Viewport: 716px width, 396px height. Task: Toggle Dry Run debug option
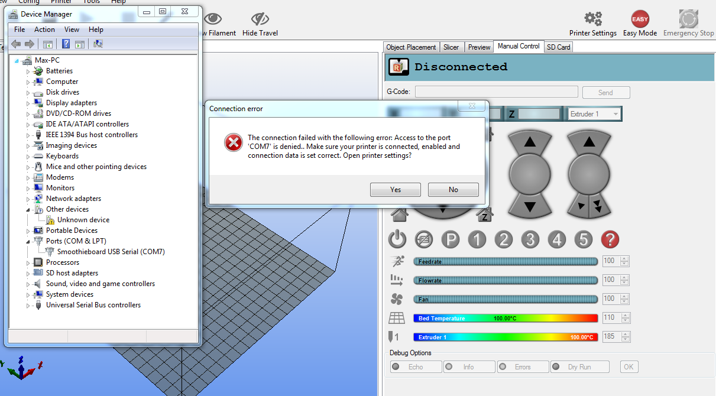pos(579,367)
